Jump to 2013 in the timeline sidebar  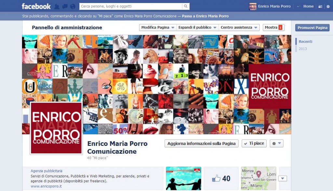303,49
